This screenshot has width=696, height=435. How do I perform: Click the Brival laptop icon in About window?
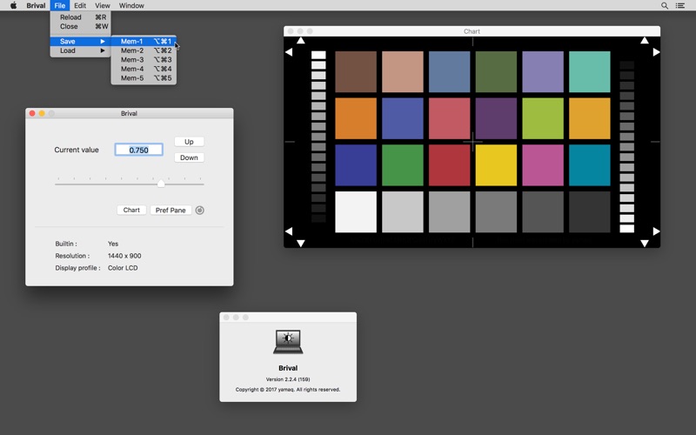[288, 342]
